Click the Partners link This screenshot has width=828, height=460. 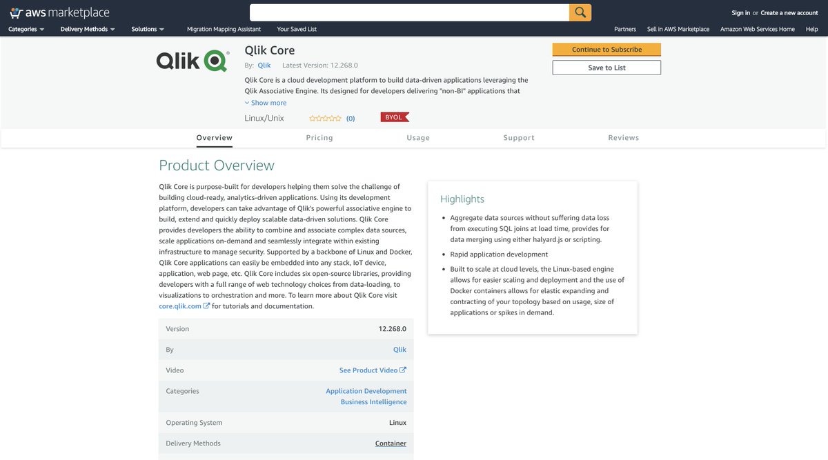click(625, 29)
